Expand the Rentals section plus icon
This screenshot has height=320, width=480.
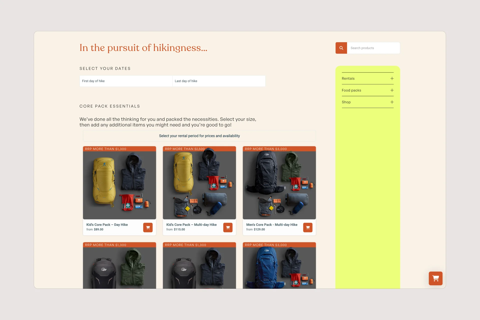(x=392, y=78)
